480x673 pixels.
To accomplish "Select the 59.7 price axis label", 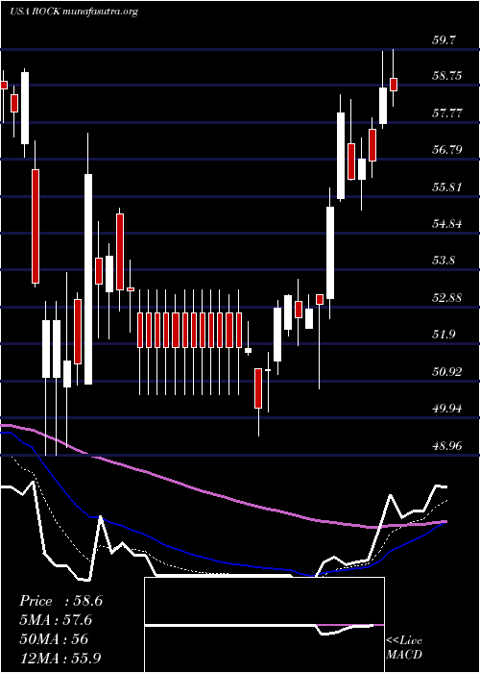I will click(x=444, y=40).
